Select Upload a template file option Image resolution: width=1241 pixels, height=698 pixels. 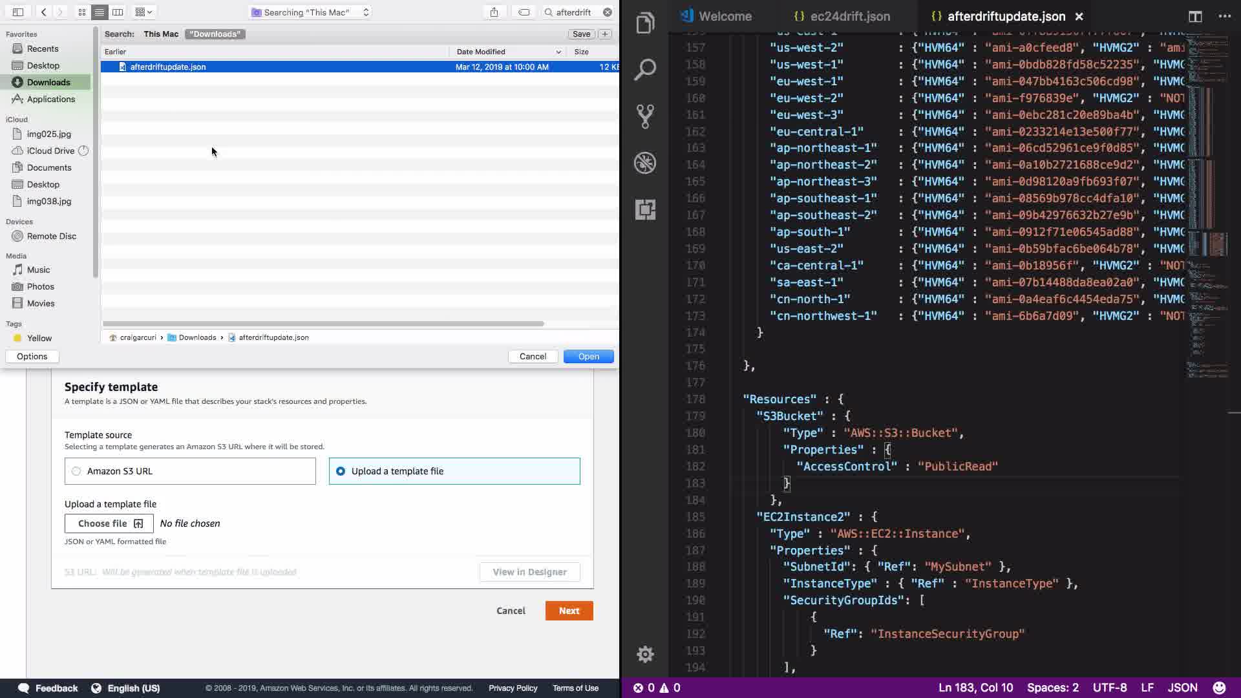coord(341,471)
